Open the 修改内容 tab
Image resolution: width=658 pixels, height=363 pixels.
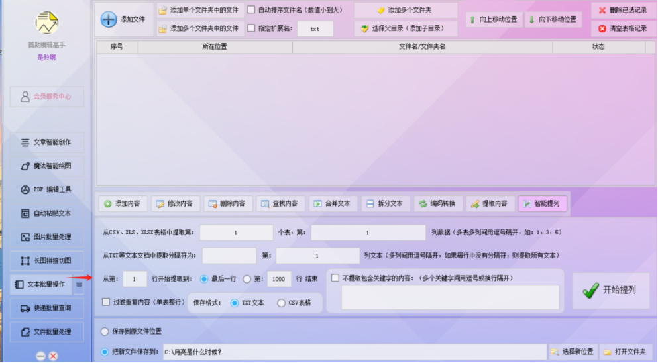[176, 204]
